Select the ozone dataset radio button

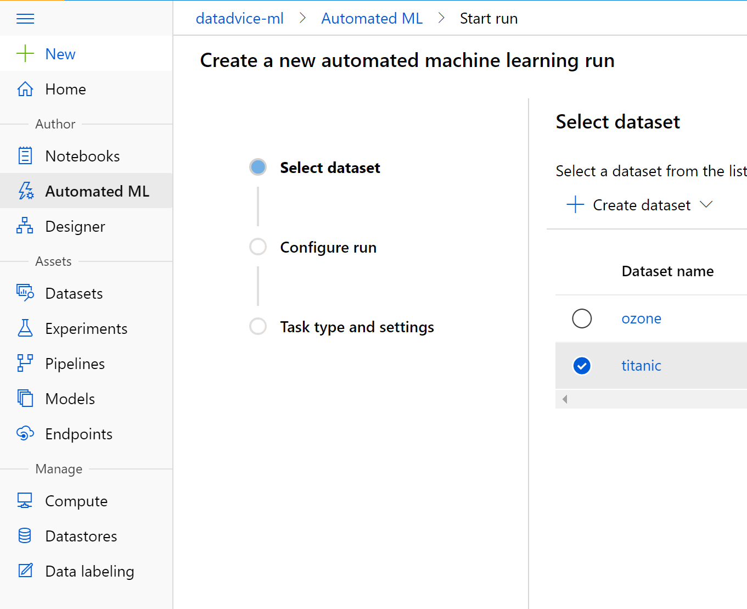pos(582,318)
